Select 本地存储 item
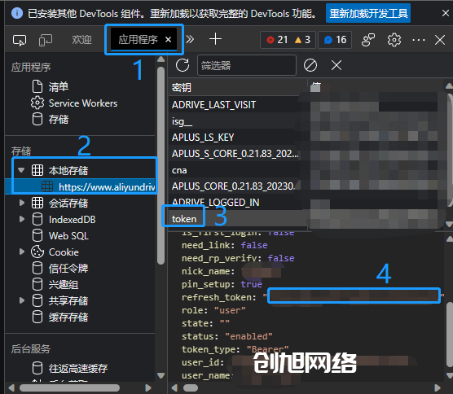This screenshot has width=453, height=394. pyautogui.click(x=68, y=170)
